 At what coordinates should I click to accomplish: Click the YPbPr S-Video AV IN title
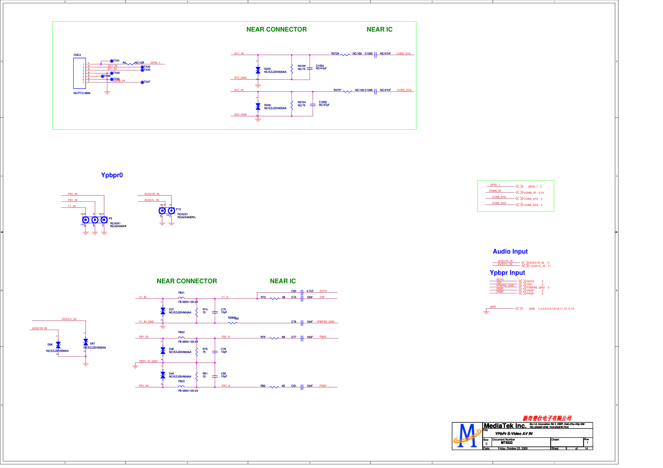point(514,434)
